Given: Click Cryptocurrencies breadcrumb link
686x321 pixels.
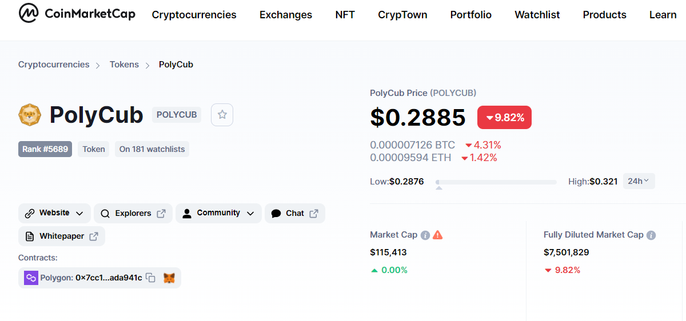Looking at the screenshot, I should (54, 65).
